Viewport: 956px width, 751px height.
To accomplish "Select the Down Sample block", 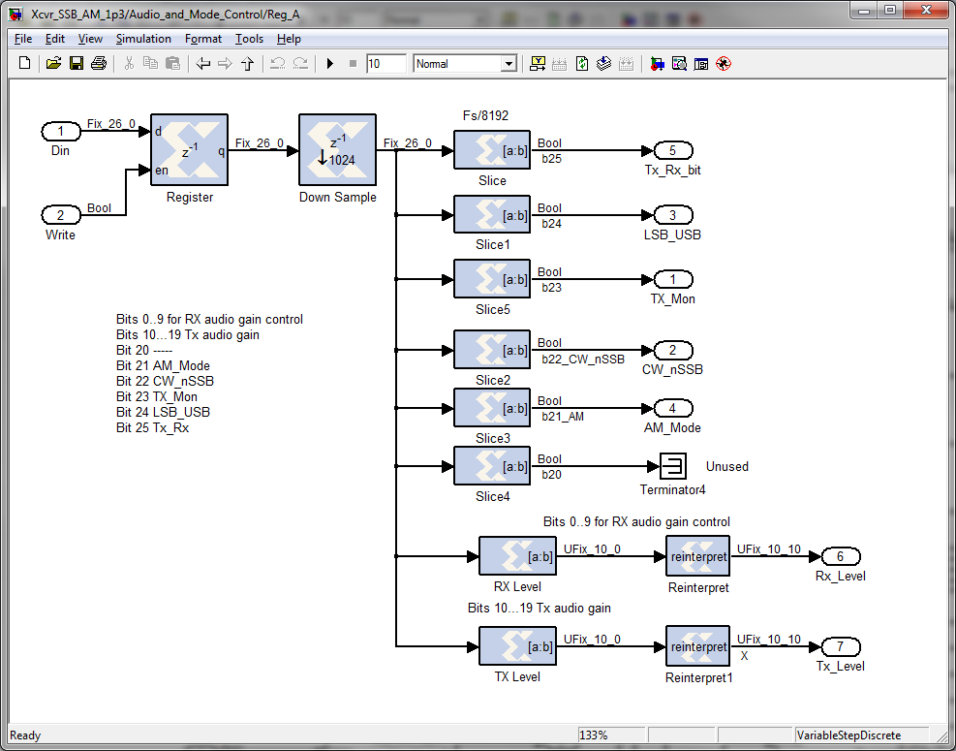I will click(x=337, y=149).
